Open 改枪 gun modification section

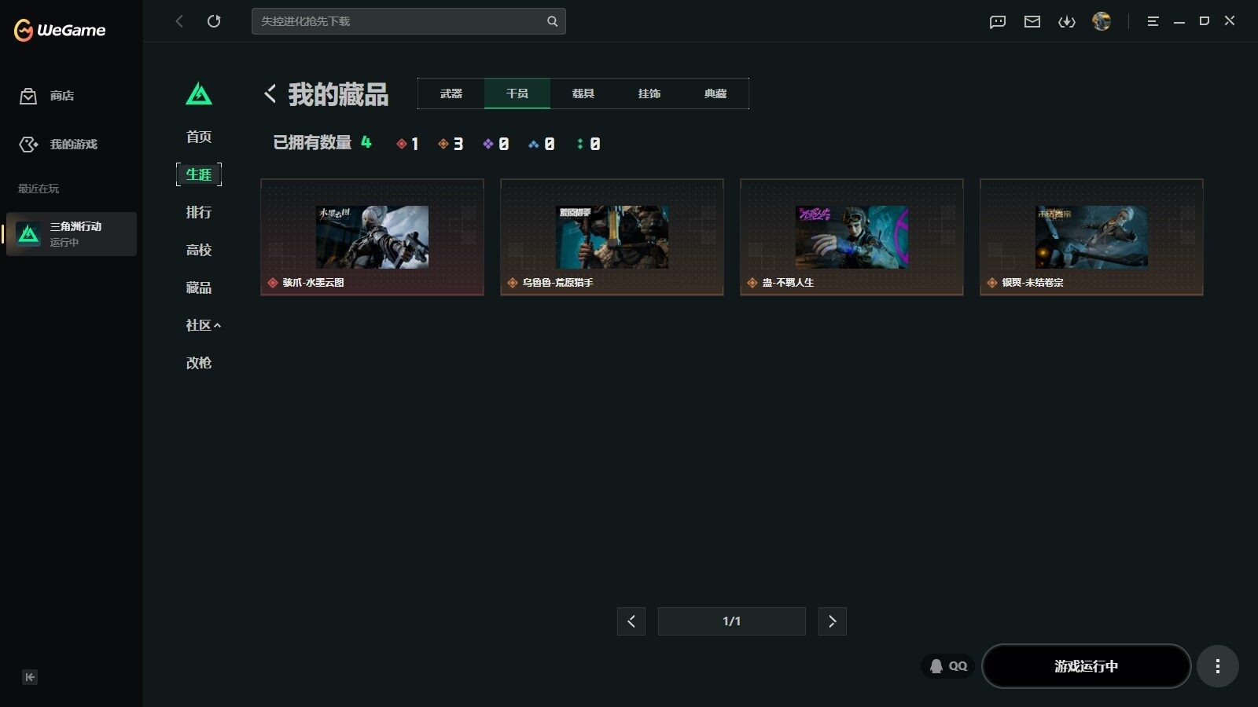click(x=199, y=363)
